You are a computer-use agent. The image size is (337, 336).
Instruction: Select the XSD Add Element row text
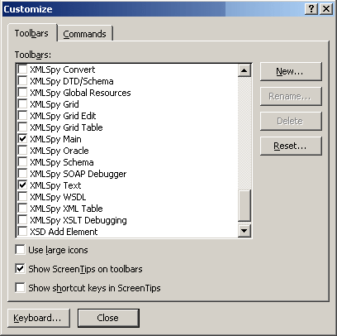click(64, 232)
